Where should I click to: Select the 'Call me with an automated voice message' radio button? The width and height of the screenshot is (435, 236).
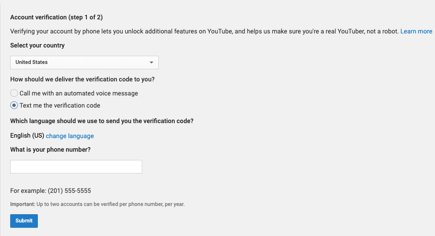coord(14,93)
